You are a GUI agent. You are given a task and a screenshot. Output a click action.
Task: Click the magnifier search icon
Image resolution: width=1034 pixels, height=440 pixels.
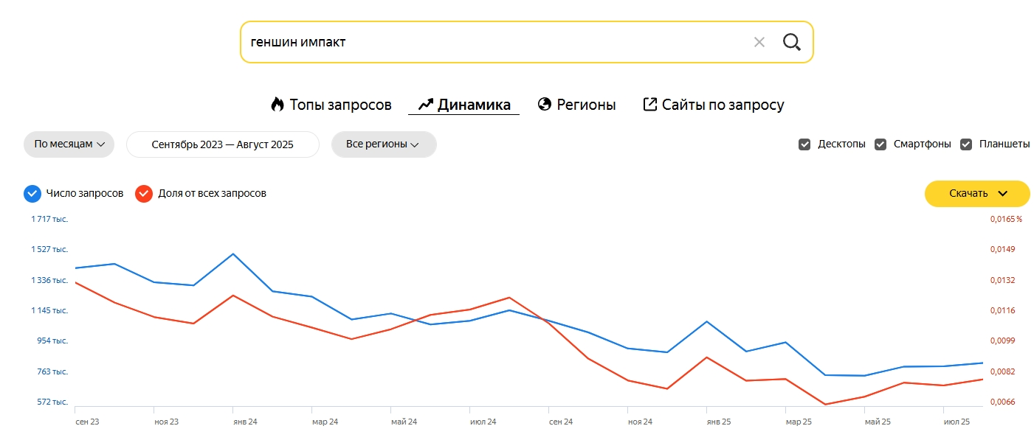pyautogui.click(x=791, y=42)
